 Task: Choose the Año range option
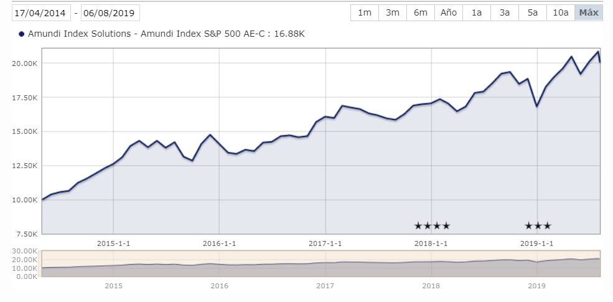tap(449, 12)
